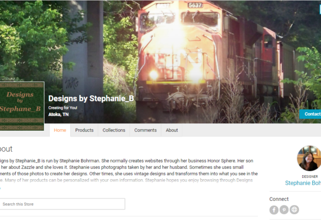The image size is (321, 221).
Task: Click the Connect section heading
Action: point(279,199)
